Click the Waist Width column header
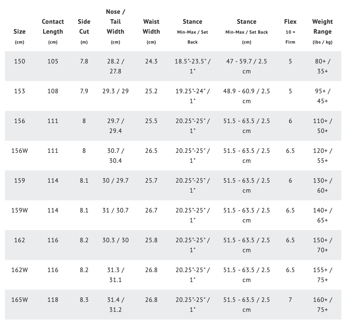 click(x=151, y=27)
